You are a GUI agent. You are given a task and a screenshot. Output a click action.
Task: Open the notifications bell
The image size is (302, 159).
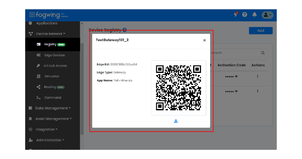point(254,14)
